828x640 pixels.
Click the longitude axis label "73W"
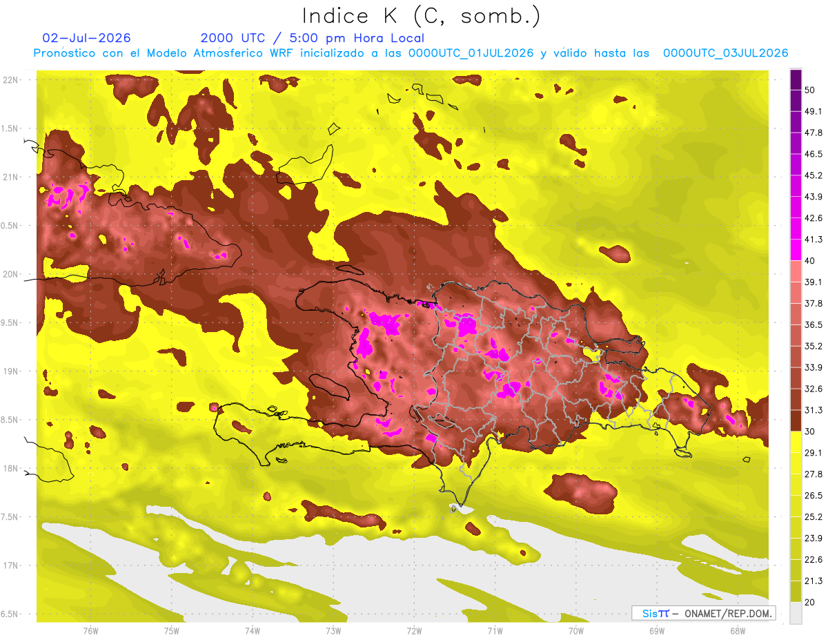pyautogui.click(x=333, y=630)
